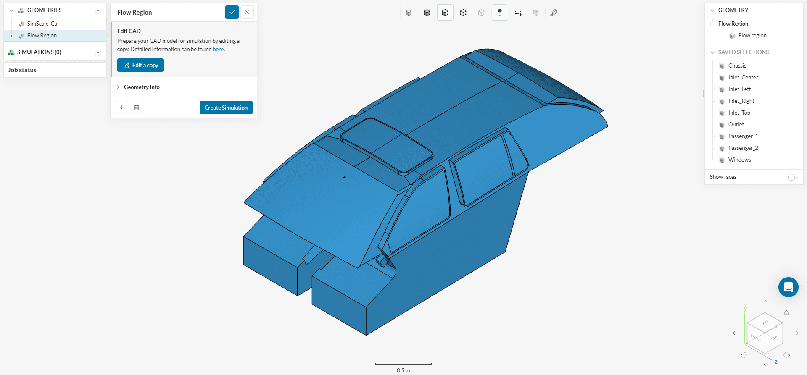The width and height of the screenshot is (807, 375).
Task: Select the Inlet_Center saved selection
Action: pyautogui.click(x=743, y=77)
